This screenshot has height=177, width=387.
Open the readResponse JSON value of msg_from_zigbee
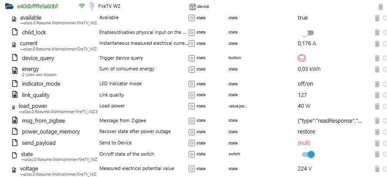tap(330, 120)
